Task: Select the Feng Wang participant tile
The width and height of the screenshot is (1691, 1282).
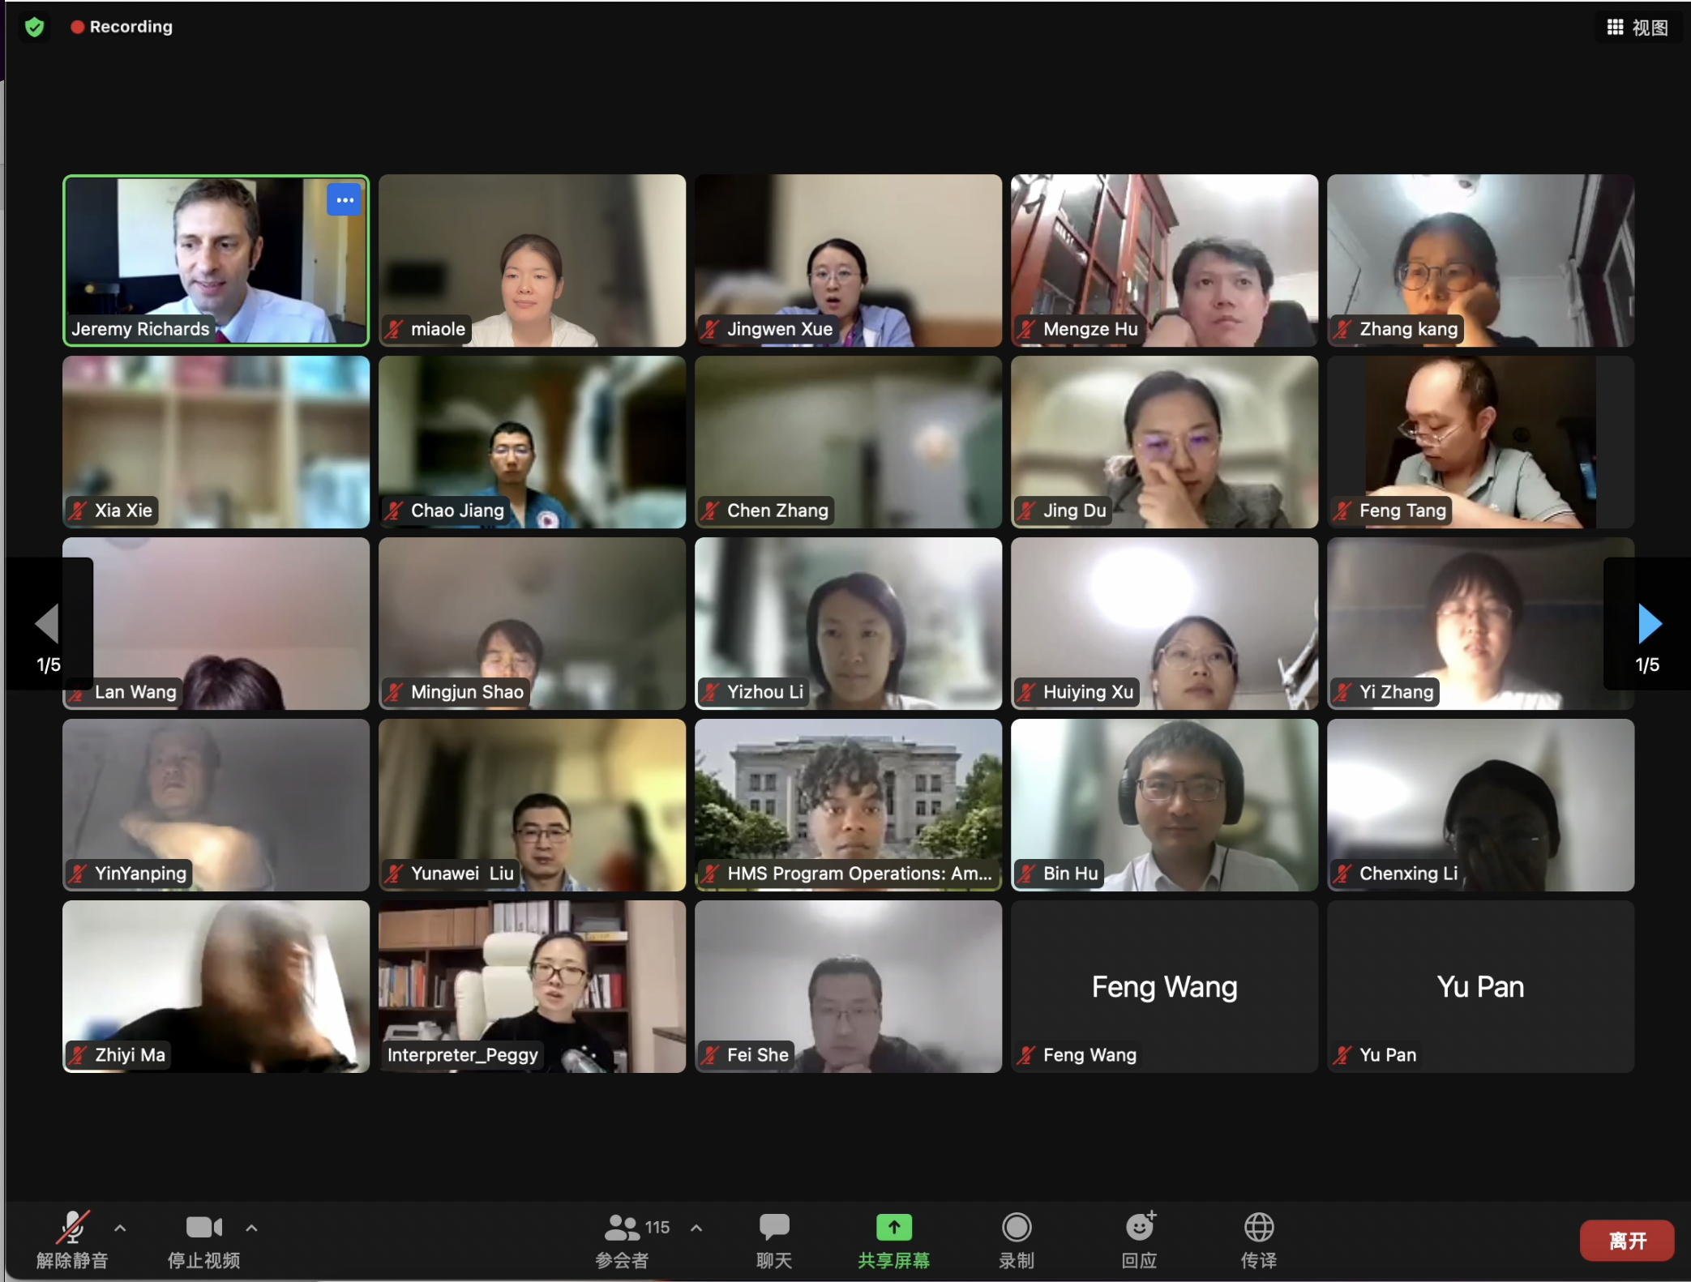Action: (1164, 985)
